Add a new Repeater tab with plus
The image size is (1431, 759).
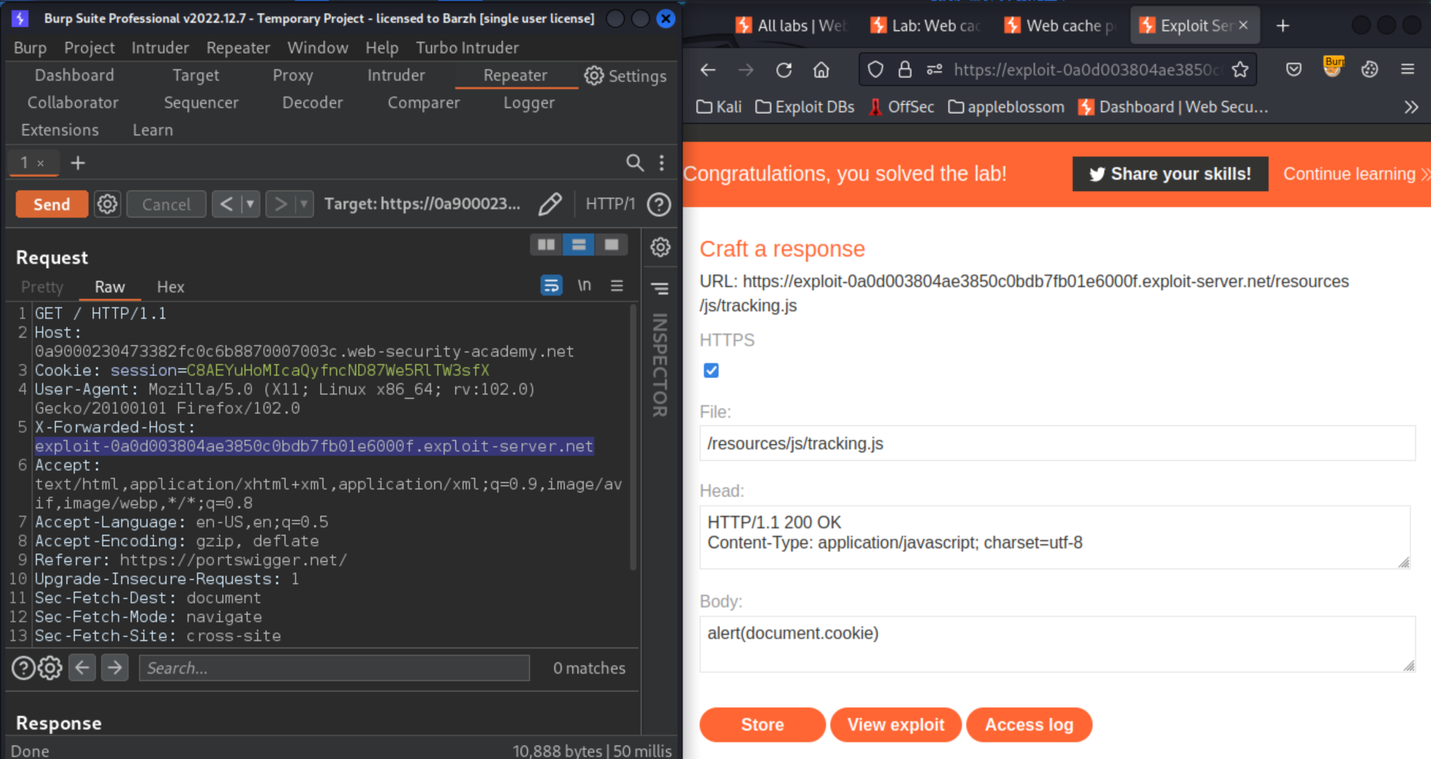pyautogui.click(x=78, y=163)
